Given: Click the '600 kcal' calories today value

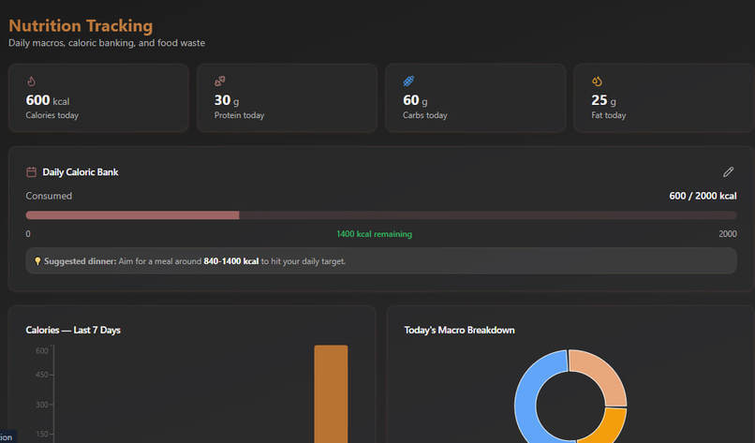Looking at the screenshot, I should (x=48, y=100).
